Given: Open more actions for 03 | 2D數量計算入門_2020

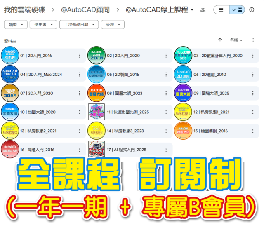Looking at the screenshot, I should click(x=253, y=56).
